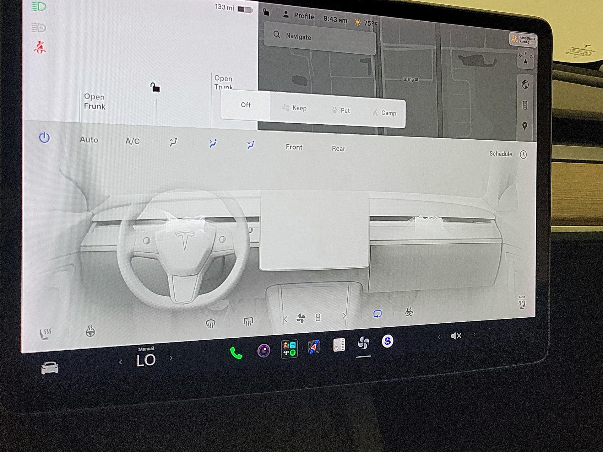Increase fan speed with right chevron
This screenshot has width=603, height=452.
344,316
